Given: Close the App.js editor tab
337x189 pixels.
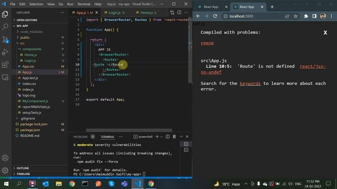Looking at the screenshot, I should (97, 13).
